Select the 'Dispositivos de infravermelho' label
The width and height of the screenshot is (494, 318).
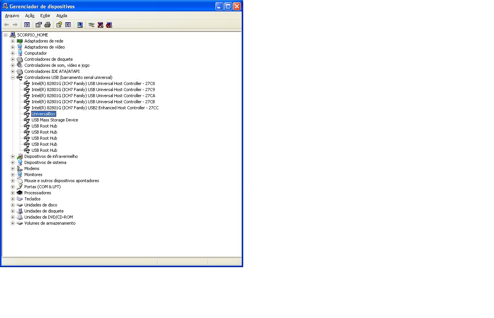51,156
